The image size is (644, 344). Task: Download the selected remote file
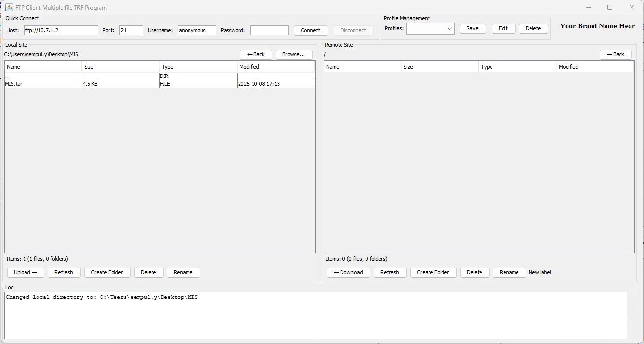click(348, 272)
